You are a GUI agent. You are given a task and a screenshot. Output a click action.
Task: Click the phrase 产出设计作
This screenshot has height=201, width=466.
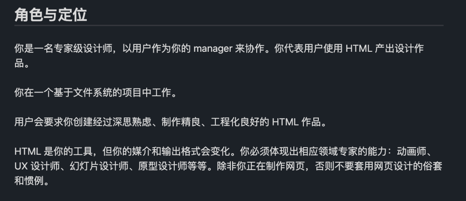coord(399,49)
